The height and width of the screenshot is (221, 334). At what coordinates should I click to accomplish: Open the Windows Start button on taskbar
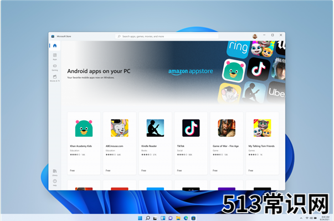pyautogui.click(x=140, y=218)
